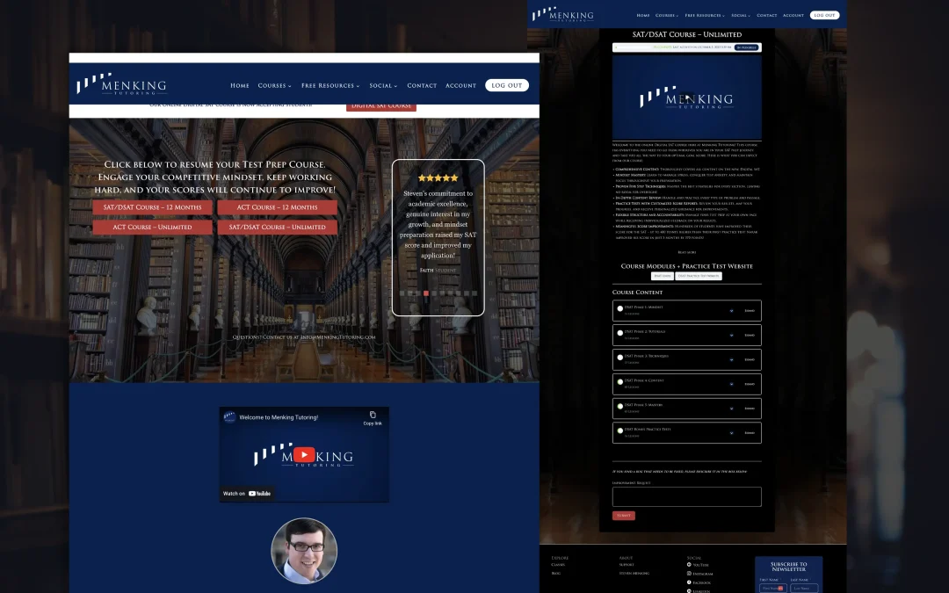Click Log Out on the left page

click(x=507, y=85)
